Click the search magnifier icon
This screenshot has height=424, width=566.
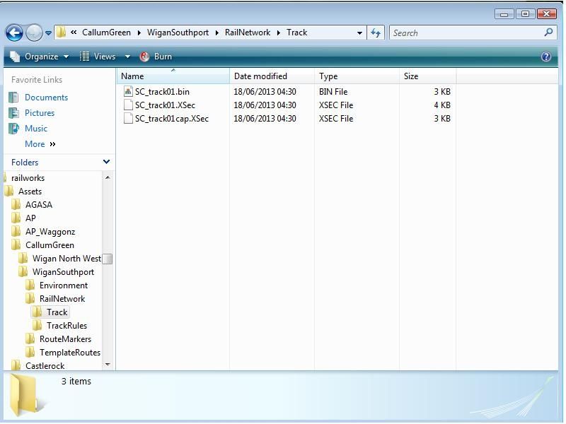tap(548, 33)
